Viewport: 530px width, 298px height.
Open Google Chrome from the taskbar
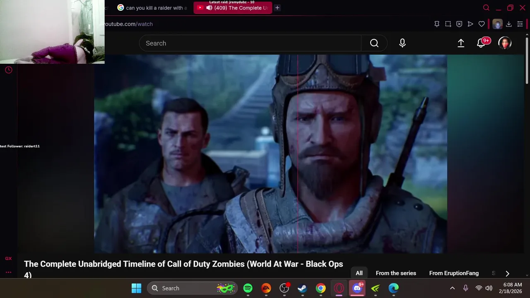point(321,288)
